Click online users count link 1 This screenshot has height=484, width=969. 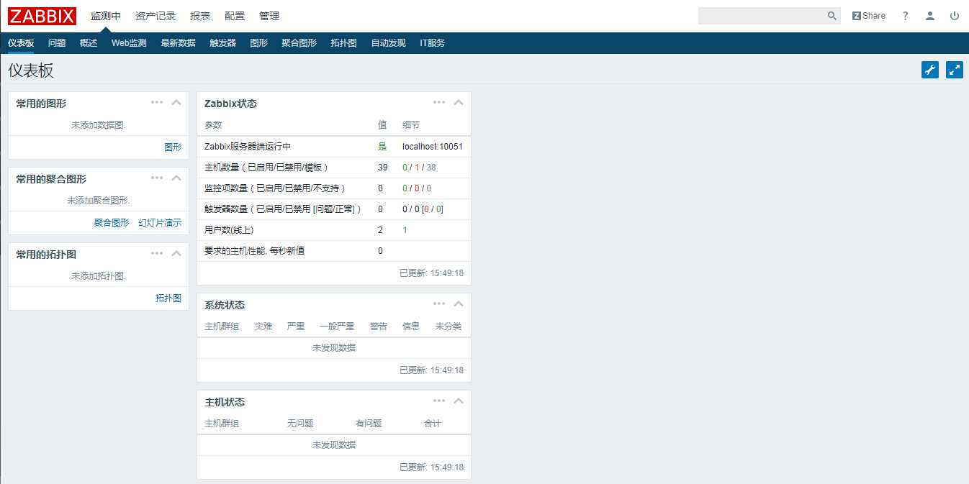(405, 230)
